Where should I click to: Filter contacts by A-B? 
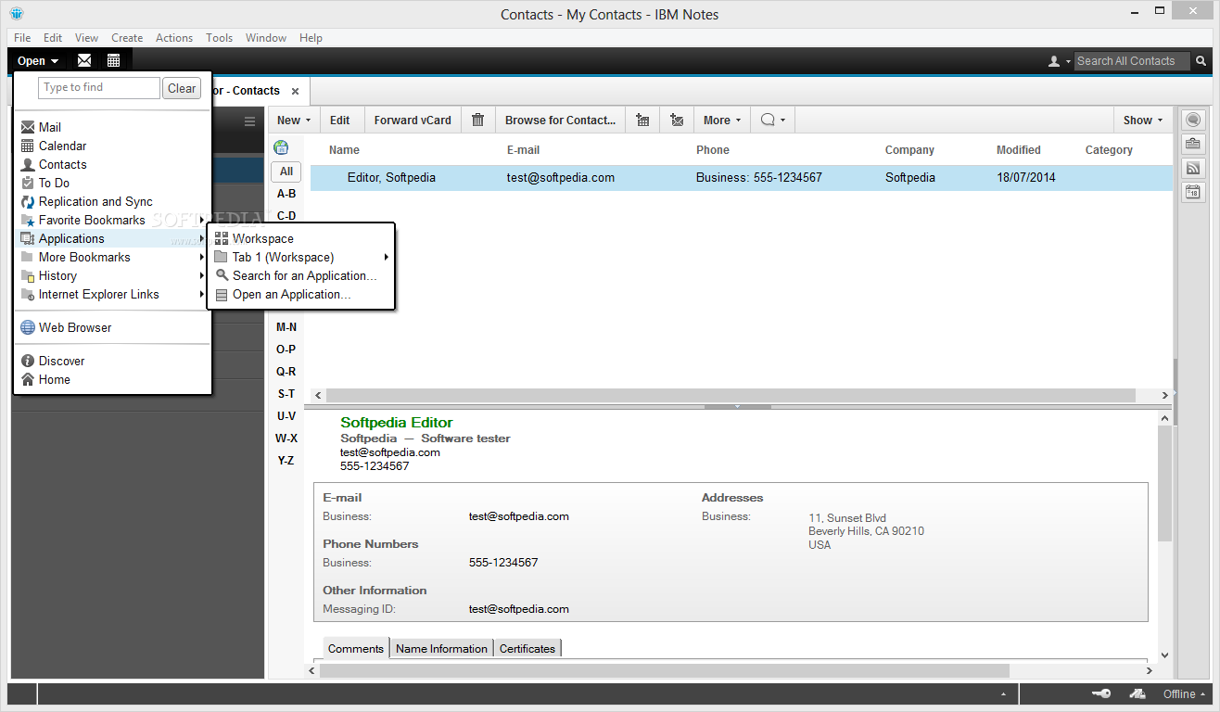point(286,194)
